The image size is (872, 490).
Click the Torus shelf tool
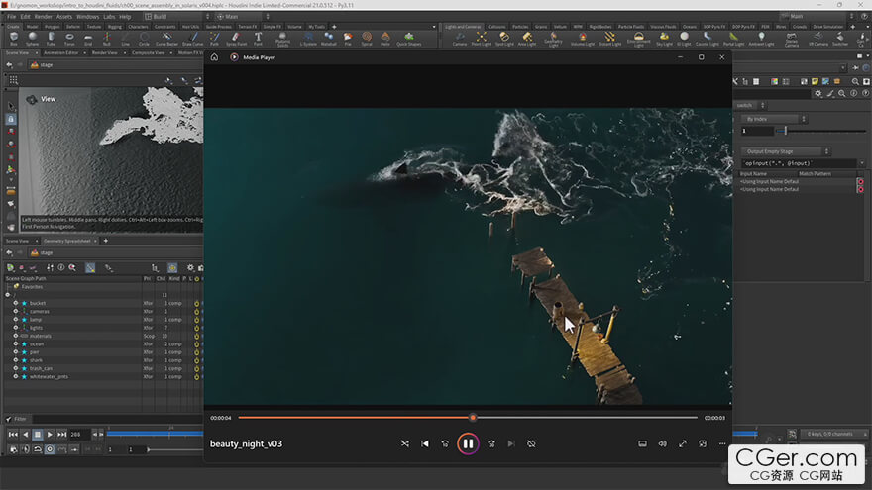click(69, 39)
